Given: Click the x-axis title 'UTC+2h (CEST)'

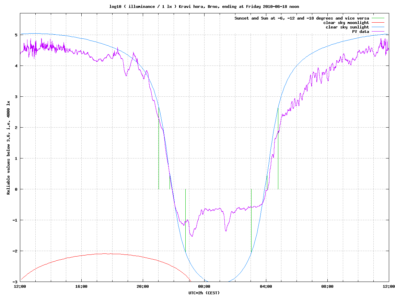Looking at the screenshot, I should (x=204, y=293).
